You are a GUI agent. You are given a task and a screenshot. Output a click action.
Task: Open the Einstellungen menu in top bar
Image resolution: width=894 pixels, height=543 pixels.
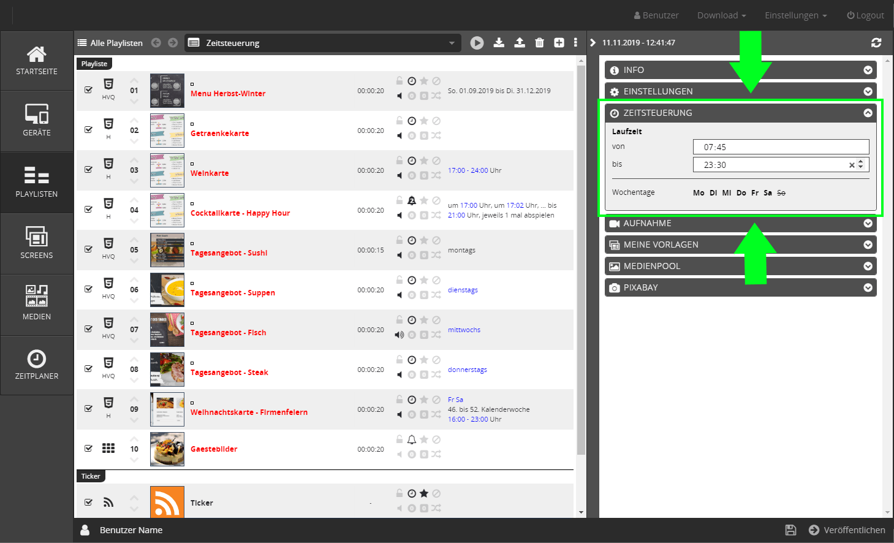click(795, 15)
